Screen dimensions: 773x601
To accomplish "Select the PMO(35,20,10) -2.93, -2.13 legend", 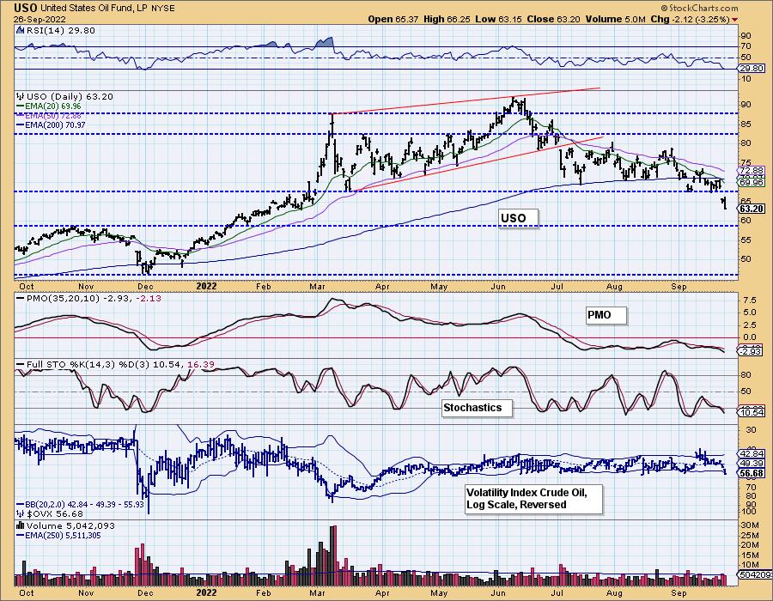I will (x=94, y=298).
